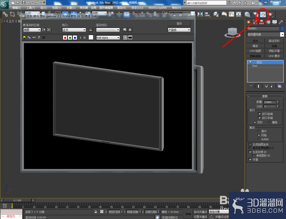Click the 渲染 button in the render window
Screen dimensions: 286x219
point(179,23)
